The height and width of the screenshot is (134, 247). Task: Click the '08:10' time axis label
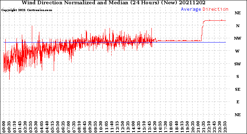pyautogui.click(x=79, y=127)
